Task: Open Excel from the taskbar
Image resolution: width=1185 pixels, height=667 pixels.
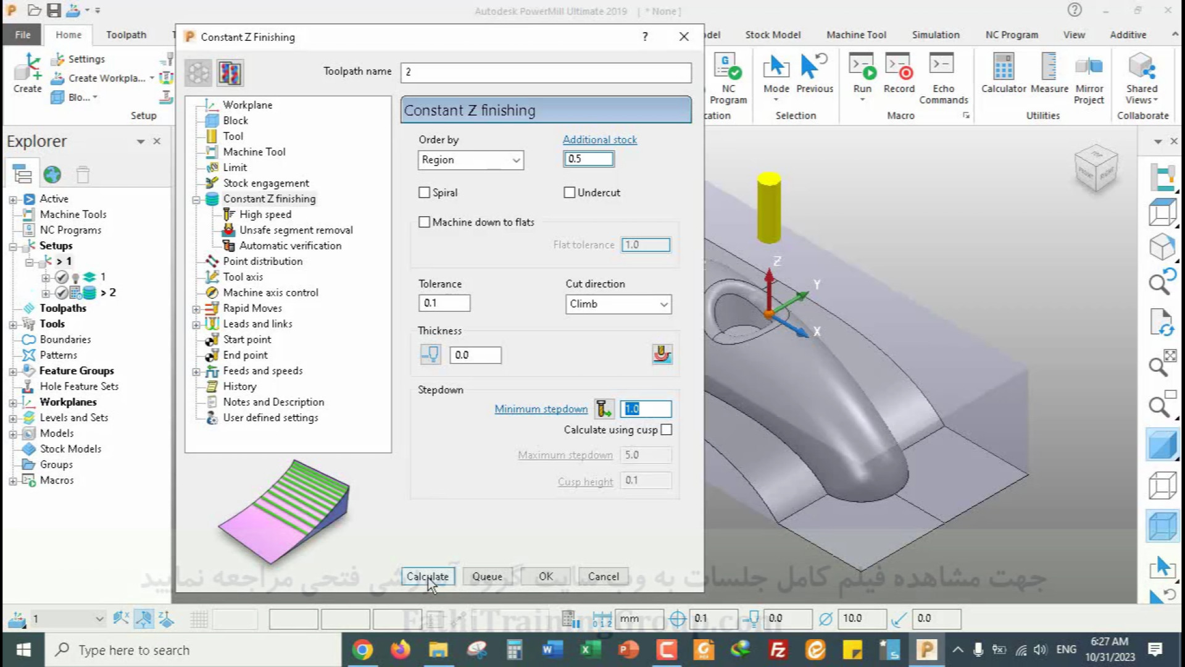Action: [590, 650]
